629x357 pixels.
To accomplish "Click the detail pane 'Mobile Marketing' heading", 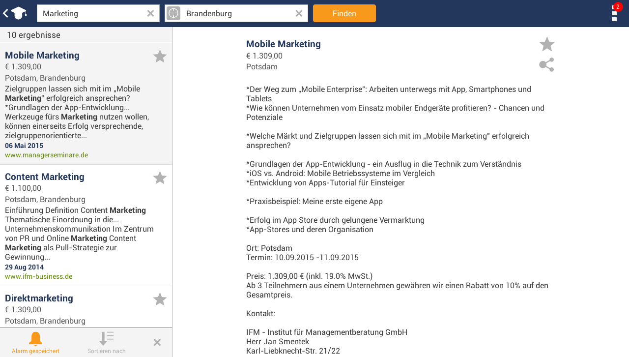I will [284, 44].
